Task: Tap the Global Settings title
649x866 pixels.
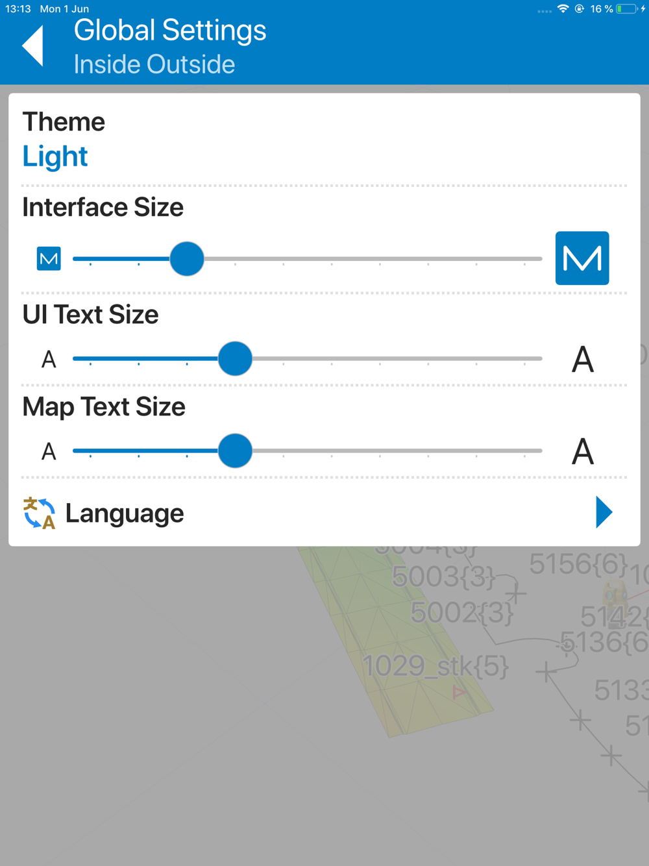Action: click(x=170, y=30)
